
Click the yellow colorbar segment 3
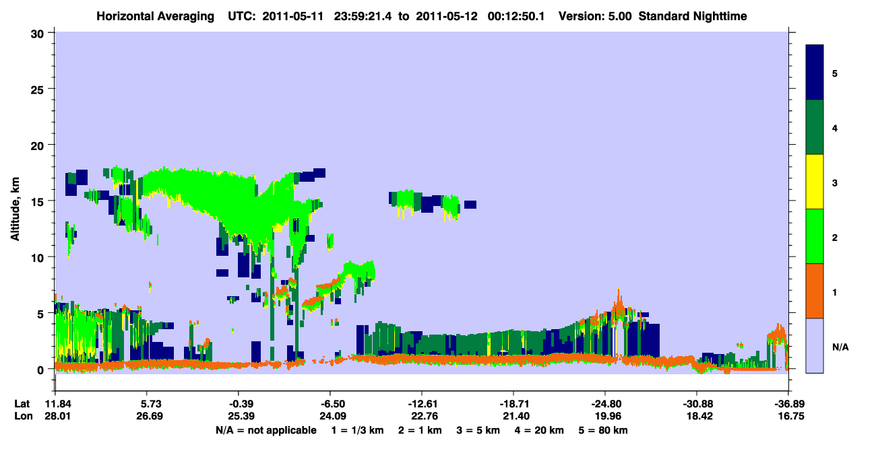(815, 182)
